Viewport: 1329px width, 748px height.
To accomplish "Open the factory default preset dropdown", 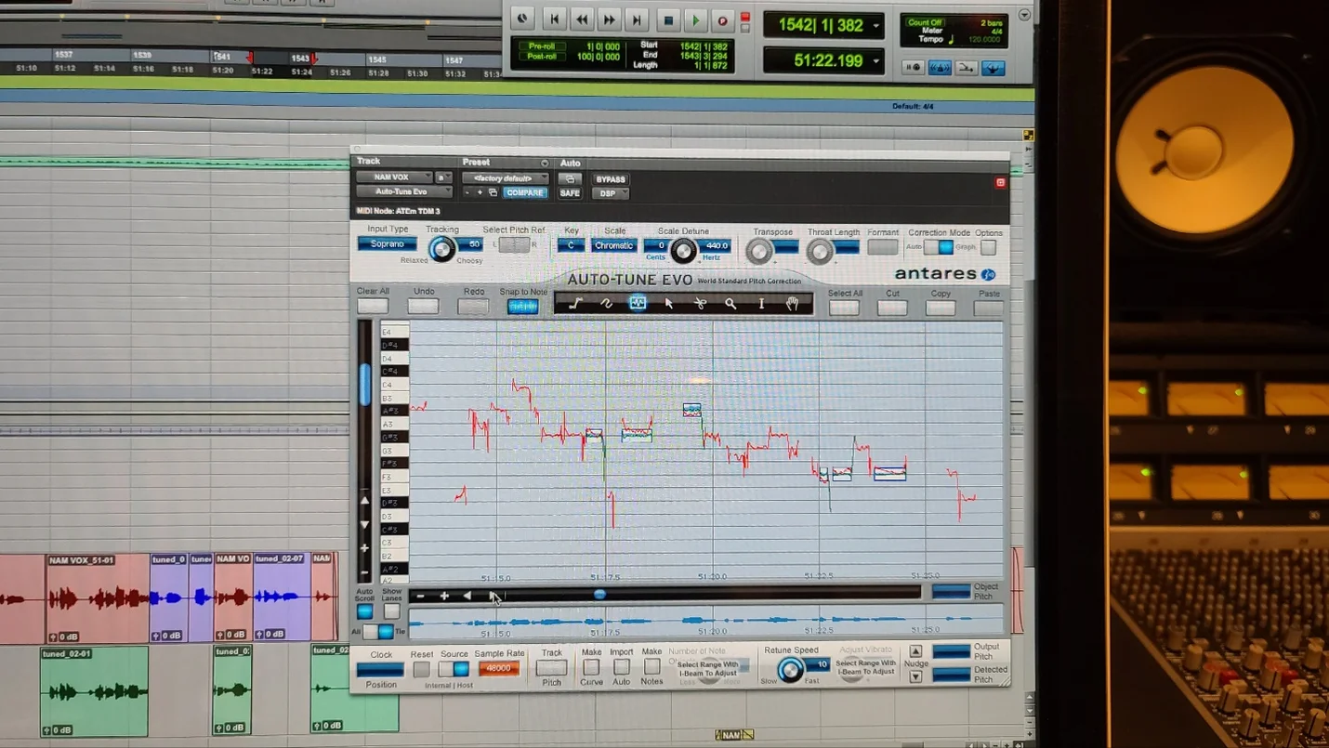I will pos(505,177).
